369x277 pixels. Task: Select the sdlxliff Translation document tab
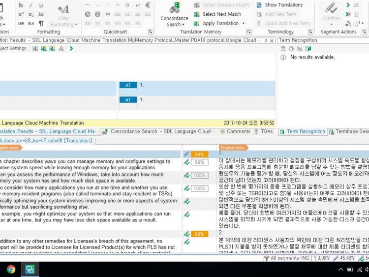pyautogui.click(x=47, y=141)
